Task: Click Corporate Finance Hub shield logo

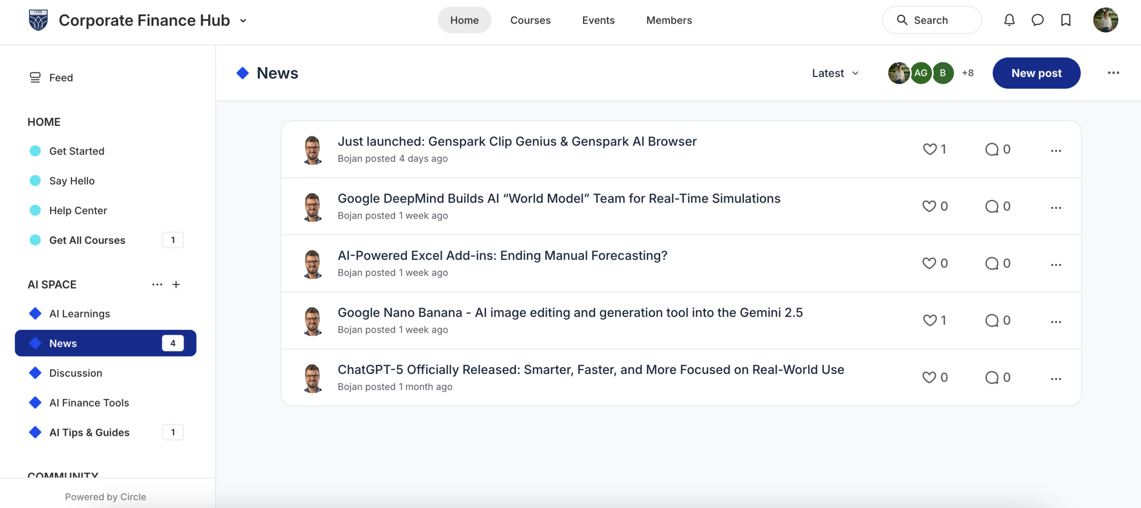Action: pyautogui.click(x=38, y=20)
